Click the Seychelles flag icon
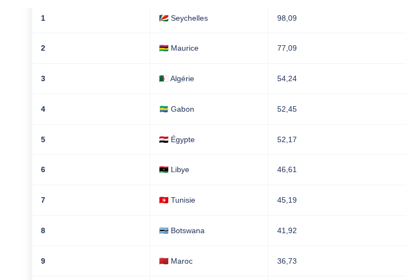The image size is (406, 280). click(164, 18)
